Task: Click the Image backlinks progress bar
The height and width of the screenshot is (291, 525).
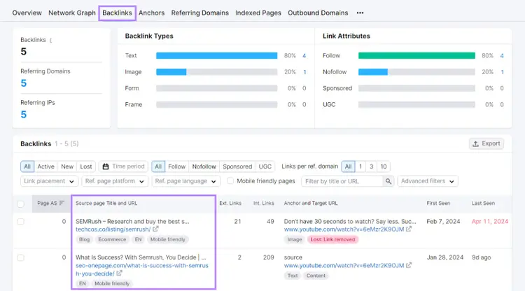Action: pyautogui.click(x=216, y=72)
